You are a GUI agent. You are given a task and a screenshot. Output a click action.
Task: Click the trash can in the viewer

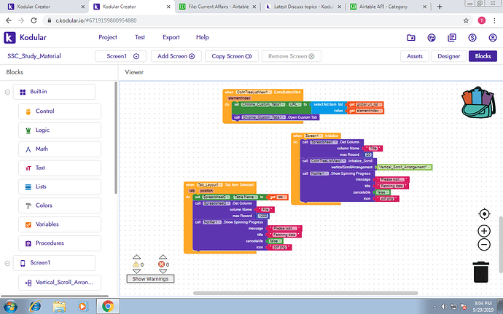pyautogui.click(x=481, y=272)
